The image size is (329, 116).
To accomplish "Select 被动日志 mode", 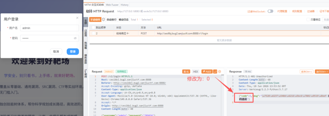I will (x=124, y=20).
